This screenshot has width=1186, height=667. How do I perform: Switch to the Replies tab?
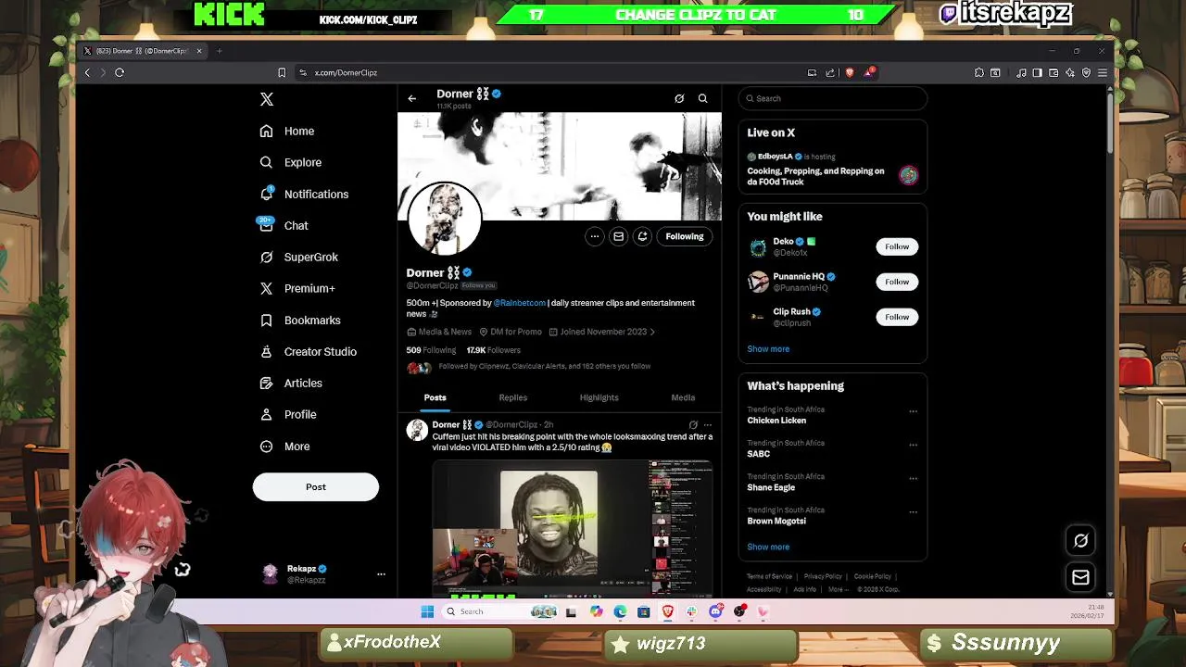point(512,397)
